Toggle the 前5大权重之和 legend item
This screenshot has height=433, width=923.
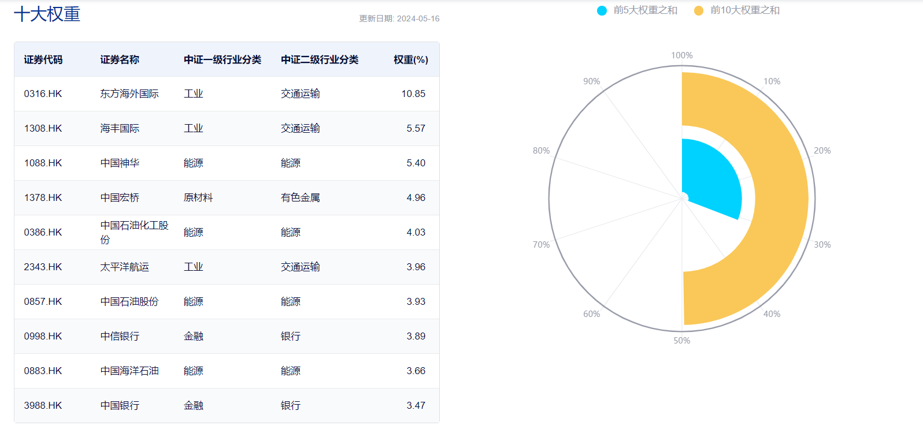[x=637, y=10]
